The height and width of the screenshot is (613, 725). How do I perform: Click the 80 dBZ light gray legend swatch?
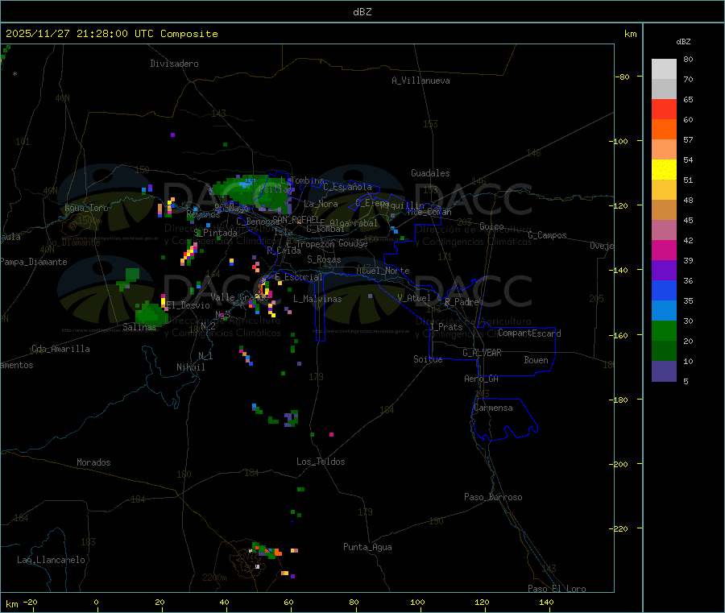pyautogui.click(x=664, y=68)
